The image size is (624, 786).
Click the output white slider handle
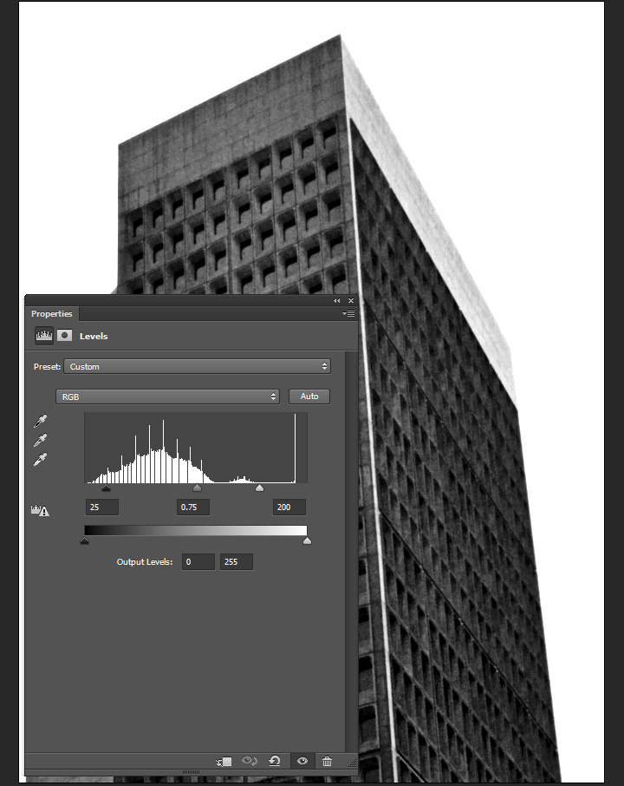[307, 540]
